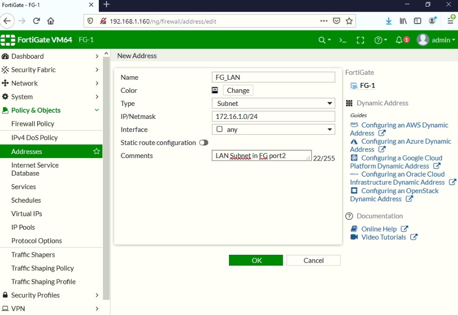Tick the checkbox inside the Interface selector

[218, 129]
